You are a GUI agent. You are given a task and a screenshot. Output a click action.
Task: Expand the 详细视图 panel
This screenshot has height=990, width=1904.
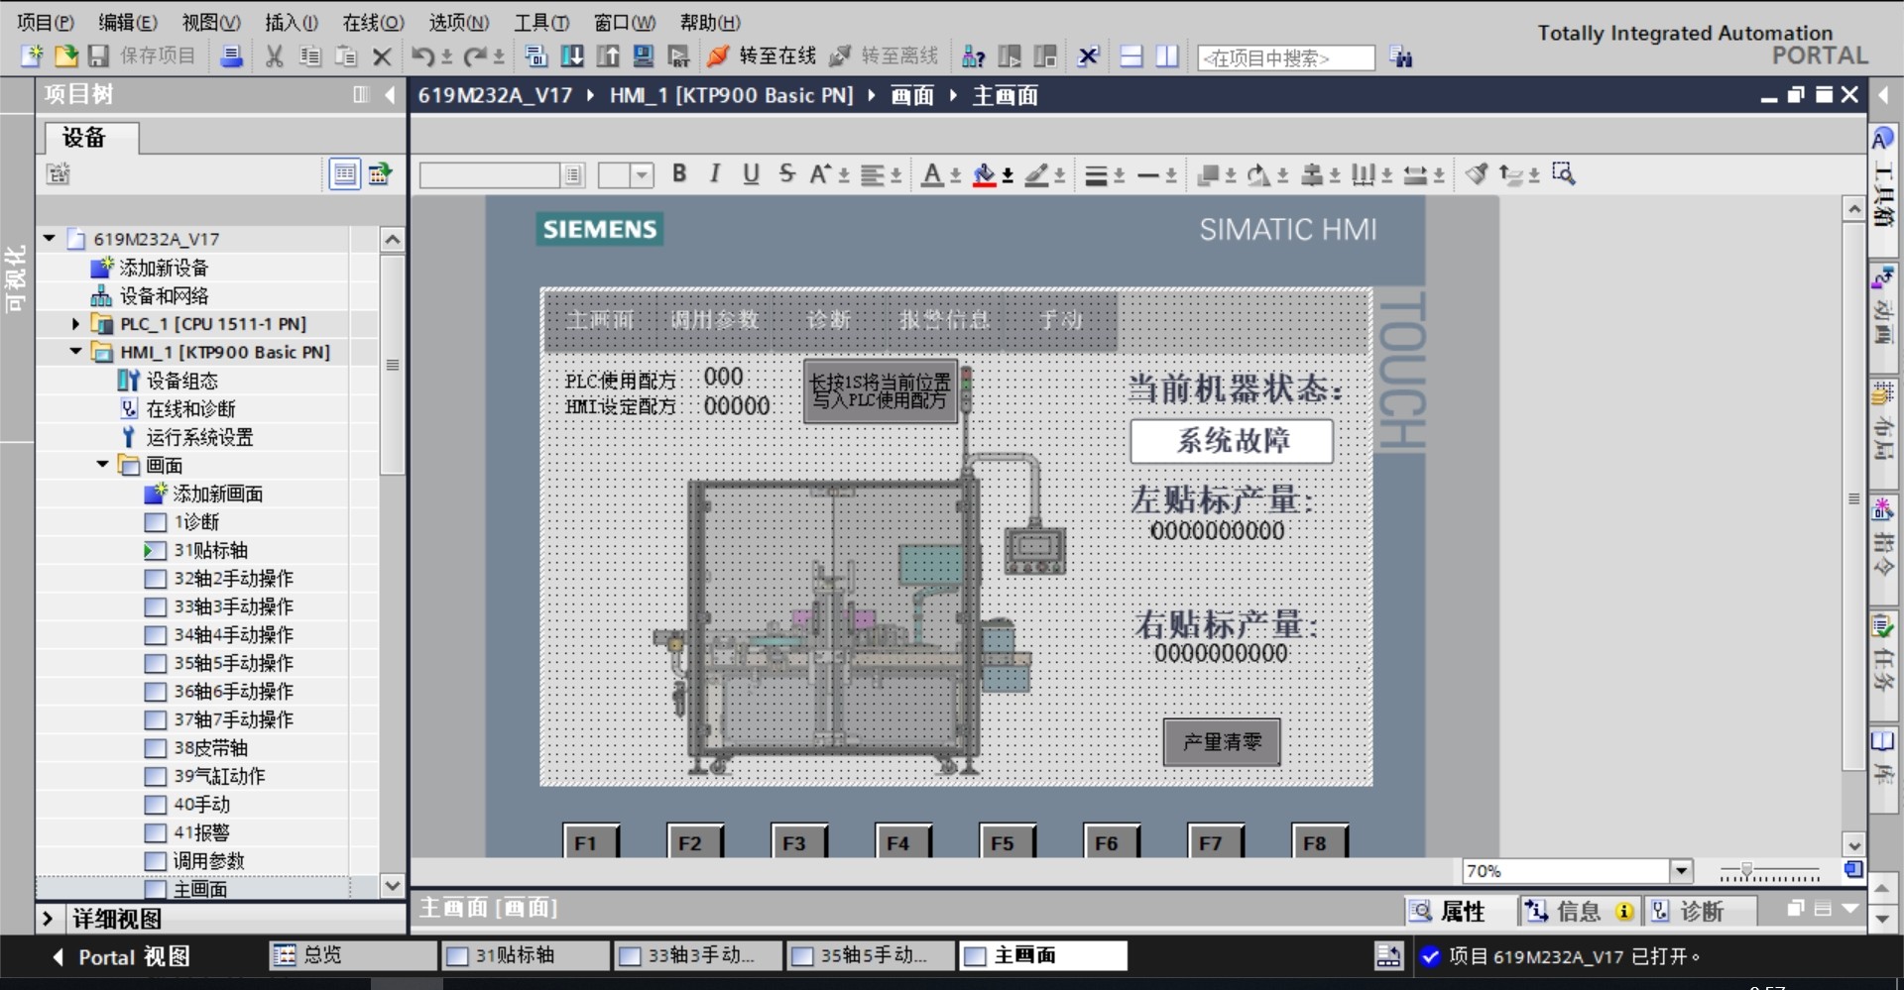(48, 920)
